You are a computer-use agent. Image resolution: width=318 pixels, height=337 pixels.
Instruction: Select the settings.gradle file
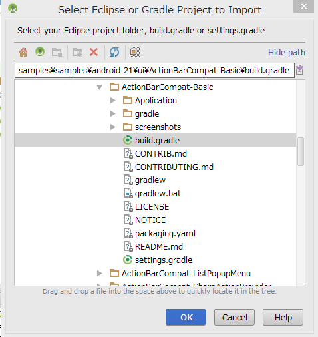(x=158, y=260)
